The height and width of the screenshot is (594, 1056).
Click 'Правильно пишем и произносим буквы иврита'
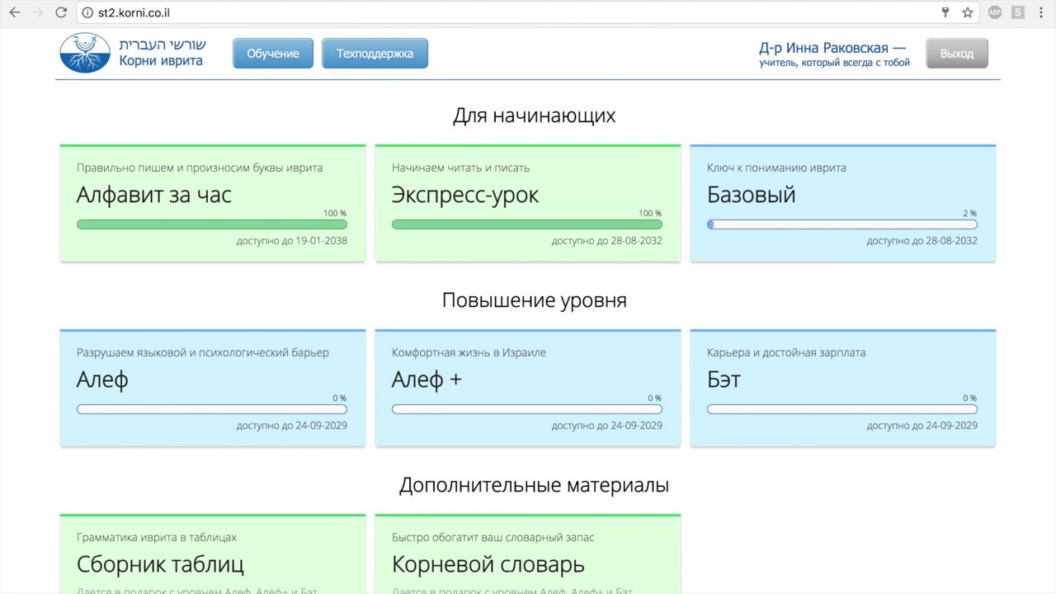point(200,167)
